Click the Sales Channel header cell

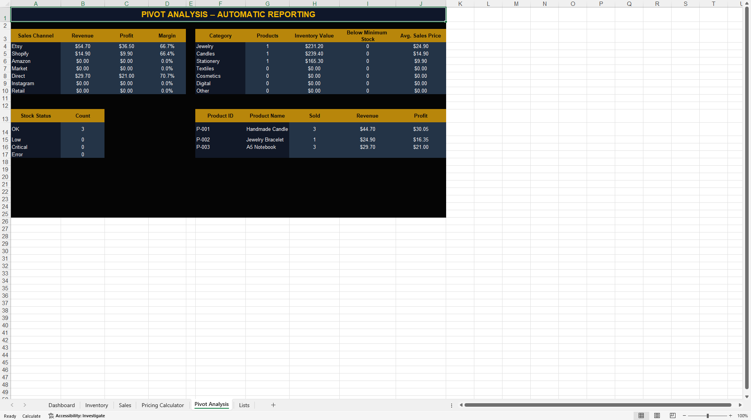pyautogui.click(x=36, y=36)
